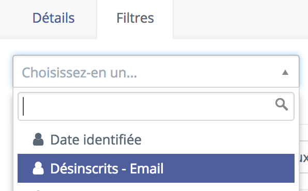Screen dimensions: 308x191
Task: Select the Désinscrits - Email option
Action: click(x=156, y=168)
